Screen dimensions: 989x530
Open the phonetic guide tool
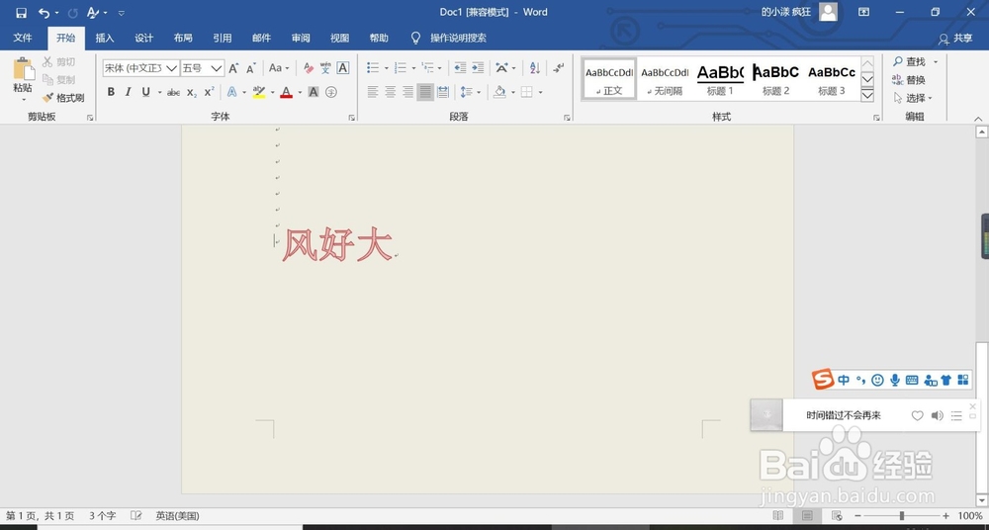(x=325, y=68)
